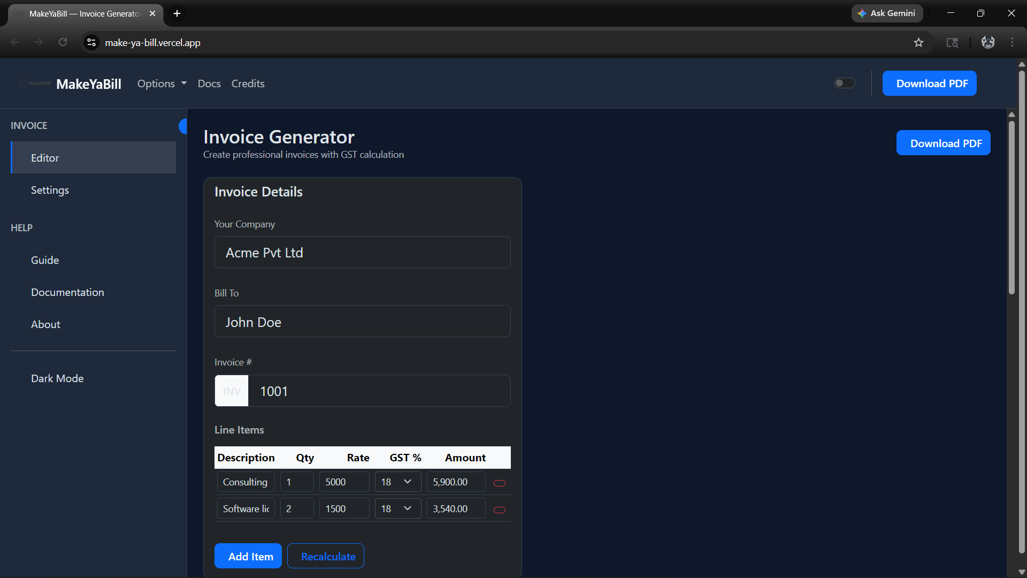Toggle Dark Mode in the sidebar

(57, 378)
